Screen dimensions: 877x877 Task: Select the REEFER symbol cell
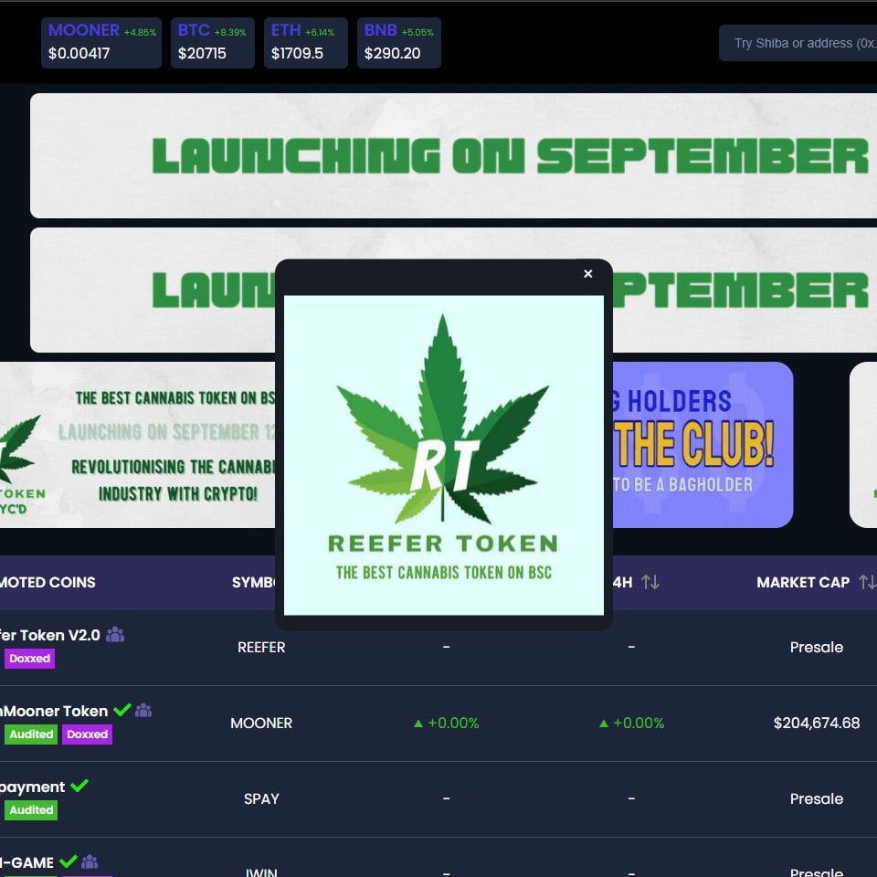(261, 647)
